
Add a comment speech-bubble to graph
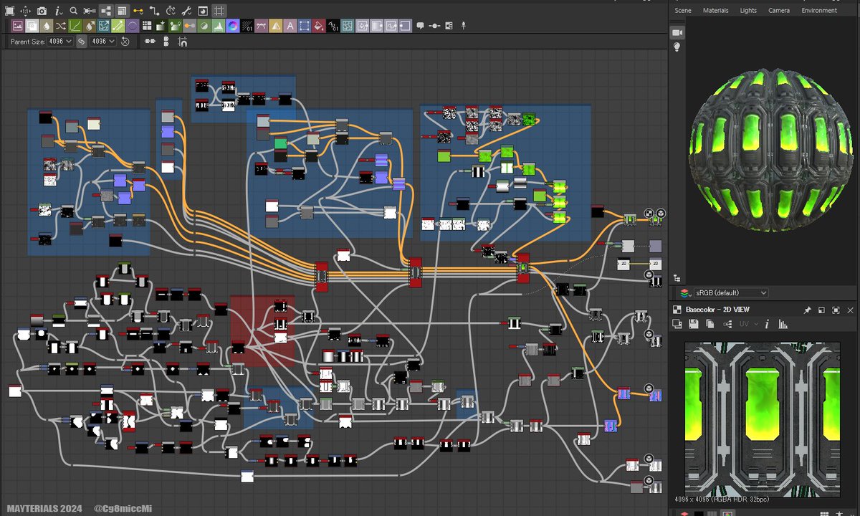click(x=420, y=26)
